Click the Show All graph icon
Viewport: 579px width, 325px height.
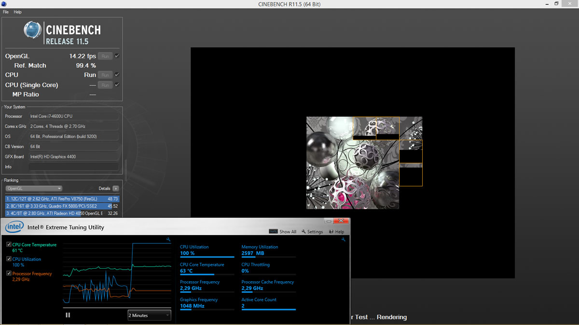tap(273, 232)
